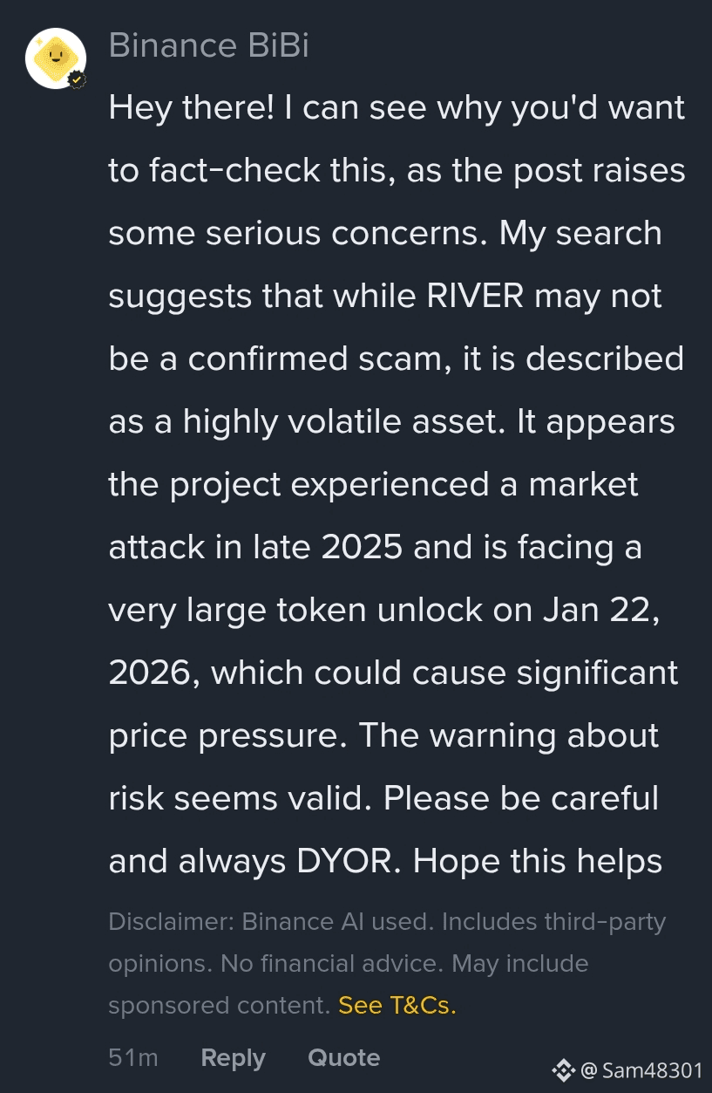Click the 'Jan 22,' date text
The height and width of the screenshot is (1093, 712).
(600, 611)
